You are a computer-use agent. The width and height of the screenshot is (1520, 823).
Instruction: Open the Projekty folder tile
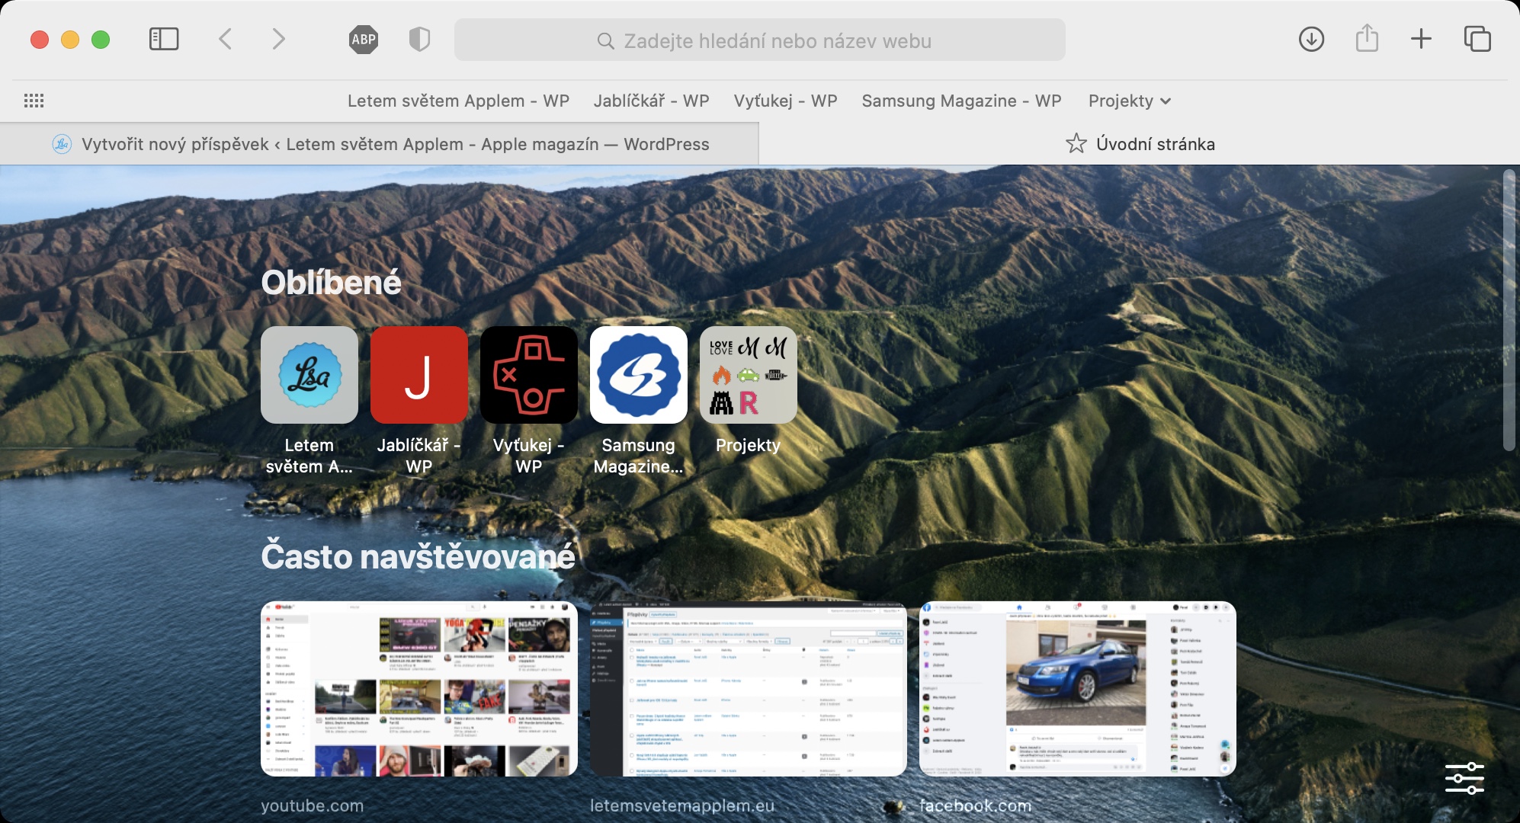tap(748, 375)
